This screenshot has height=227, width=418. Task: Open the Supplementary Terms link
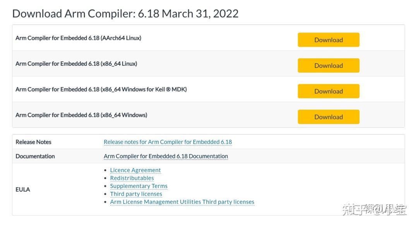[x=139, y=186]
